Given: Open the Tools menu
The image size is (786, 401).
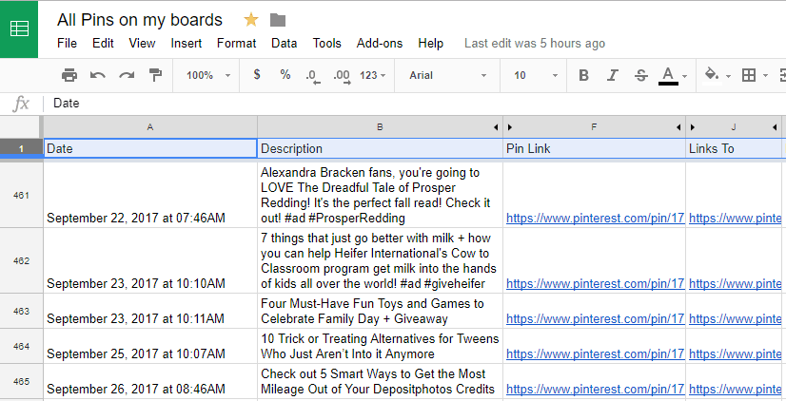Looking at the screenshot, I should (326, 43).
